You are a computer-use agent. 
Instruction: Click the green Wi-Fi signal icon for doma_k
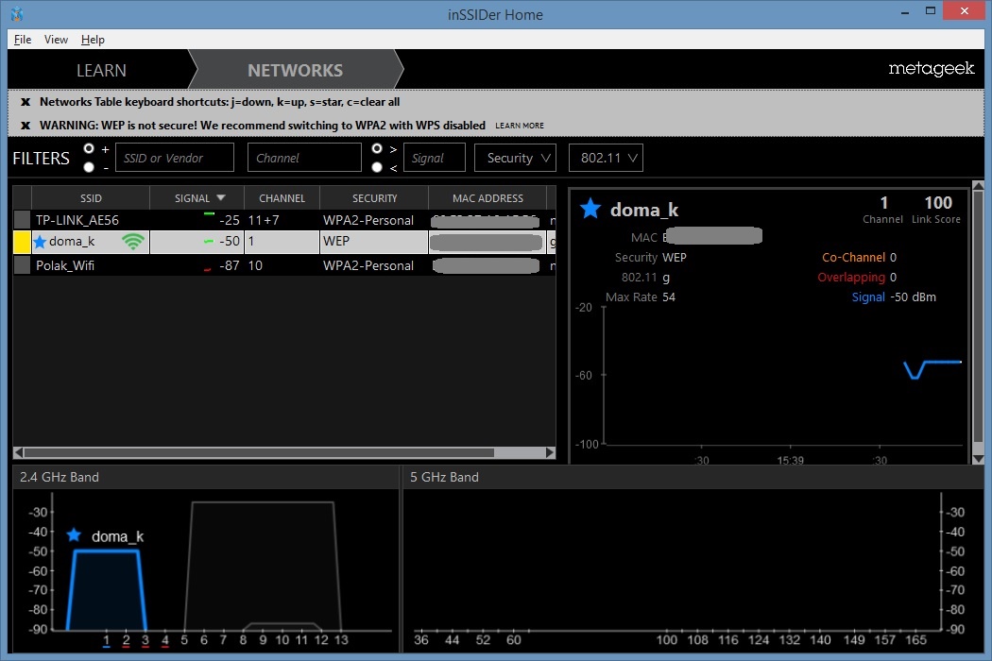click(x=133, y=242)
